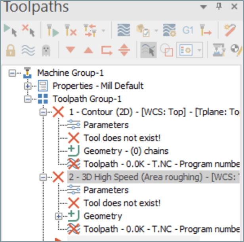Open Parameters under Contour (2D) operation
The width and height of the screenshot is (244, 242).
106,125
